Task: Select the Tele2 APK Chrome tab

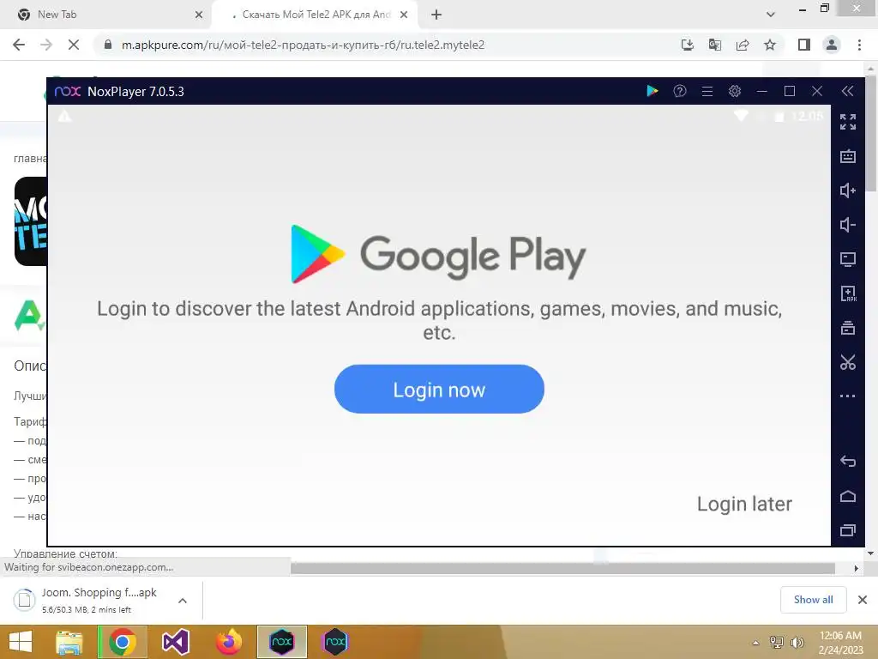Action: pos(316,15)
